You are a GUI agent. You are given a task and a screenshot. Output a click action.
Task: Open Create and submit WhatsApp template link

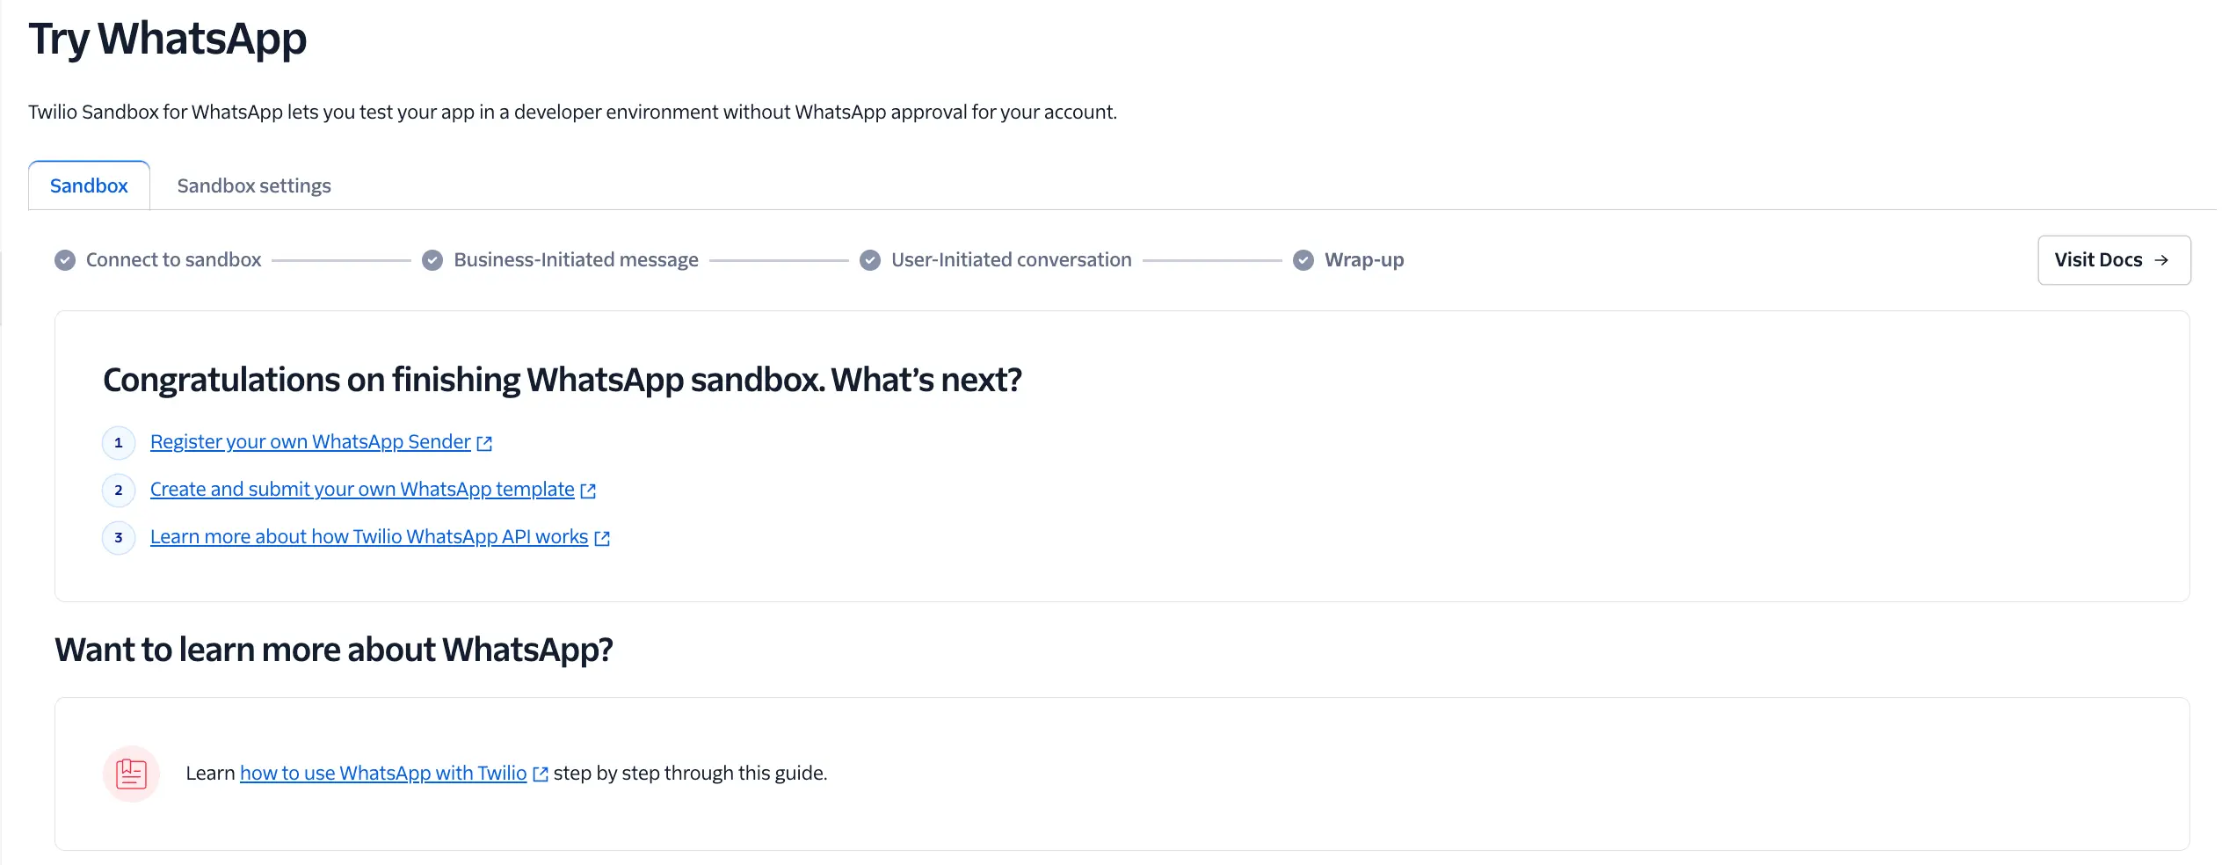362,490
